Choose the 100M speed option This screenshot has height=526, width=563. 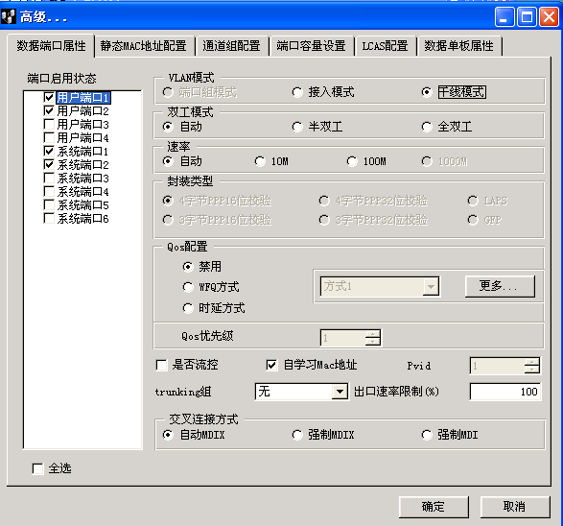[x=352, y=161]
